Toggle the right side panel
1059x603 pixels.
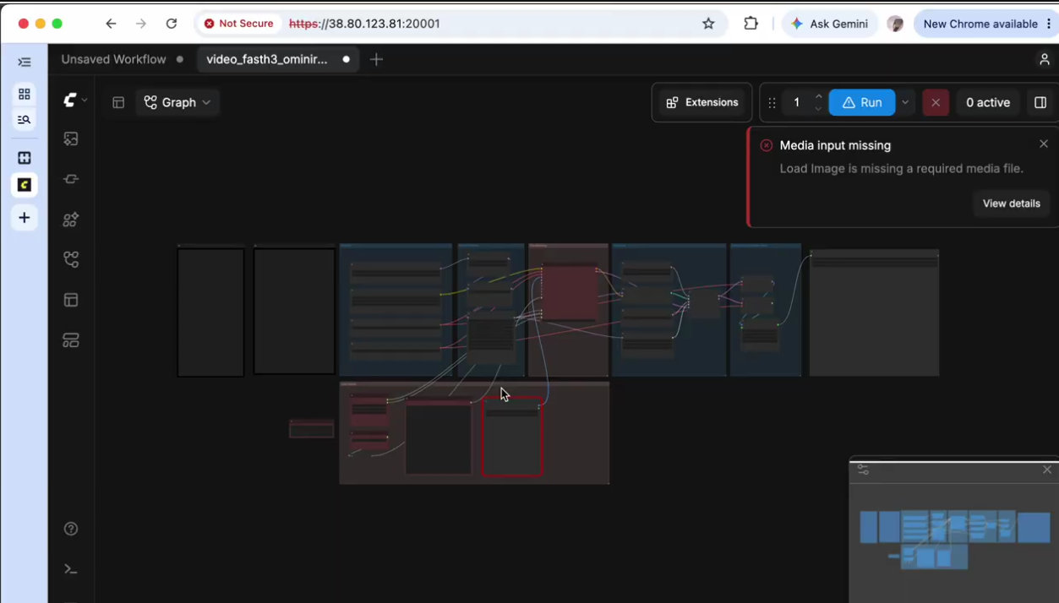(1040, 102)
